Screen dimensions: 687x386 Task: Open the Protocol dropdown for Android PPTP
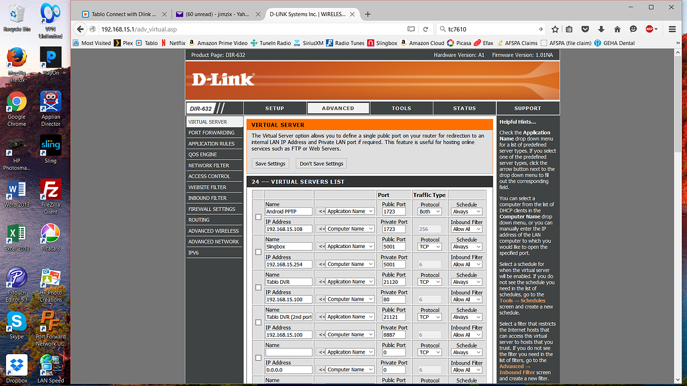[x=429, y=212]
